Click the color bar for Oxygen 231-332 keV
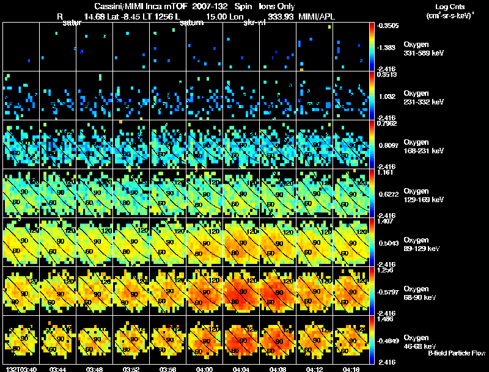489x372 pixels. (372, 95)
